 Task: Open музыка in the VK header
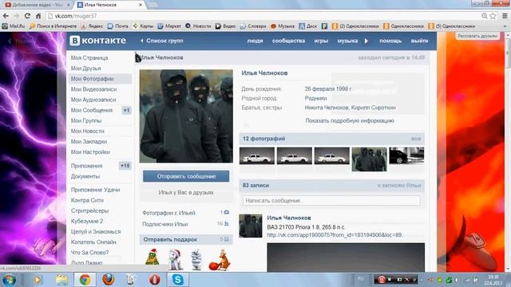click(x=347, y=41)
